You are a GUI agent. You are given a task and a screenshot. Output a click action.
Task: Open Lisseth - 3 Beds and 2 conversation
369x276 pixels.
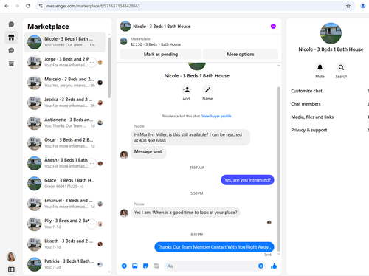pos(65,244)
